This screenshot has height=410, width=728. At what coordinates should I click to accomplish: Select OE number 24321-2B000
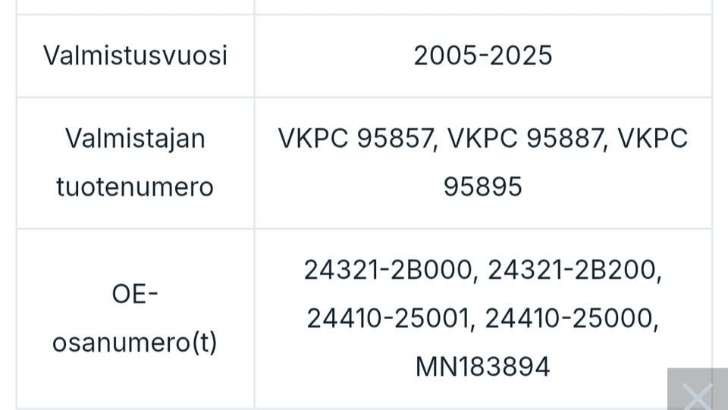[x=387, y=270]
